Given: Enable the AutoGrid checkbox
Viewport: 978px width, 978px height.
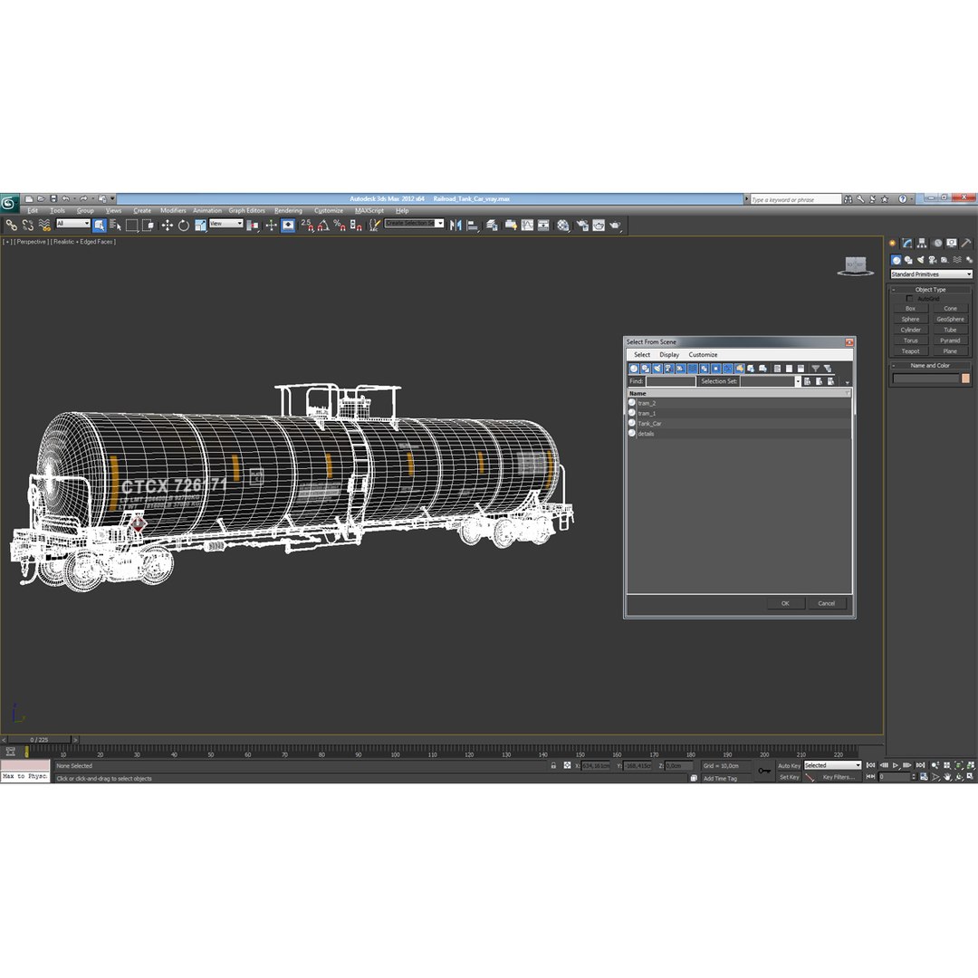Looking at the screenshot, I should [x=909, y=299].
